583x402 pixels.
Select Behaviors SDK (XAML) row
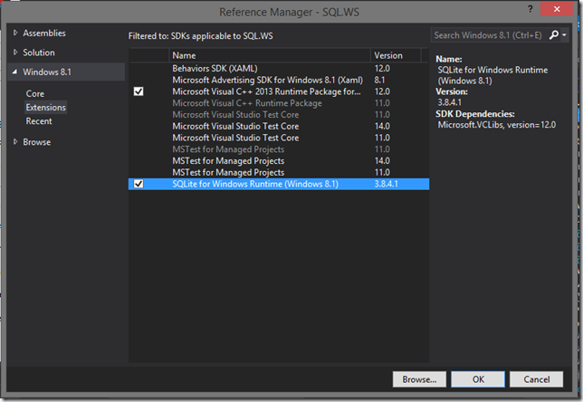(279, 69)
